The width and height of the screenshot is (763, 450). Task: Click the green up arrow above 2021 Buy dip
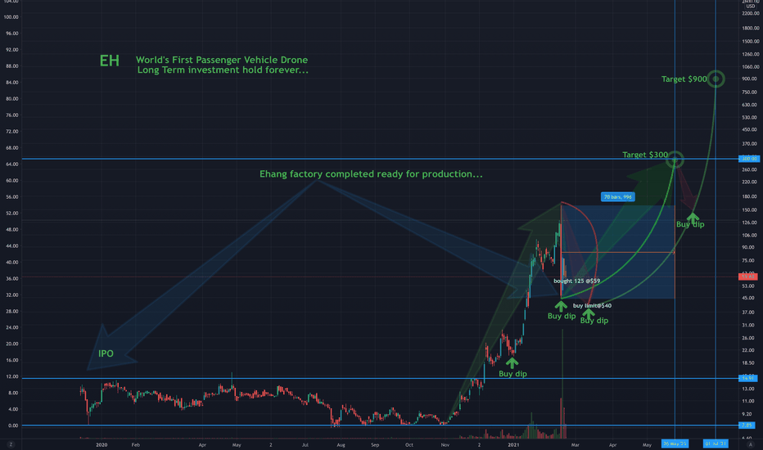pyautogui.click(x=512, y=362)
